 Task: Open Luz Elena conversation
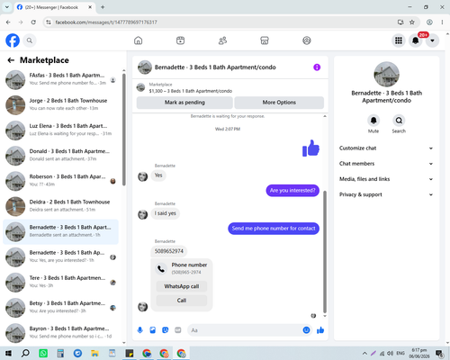60,130
